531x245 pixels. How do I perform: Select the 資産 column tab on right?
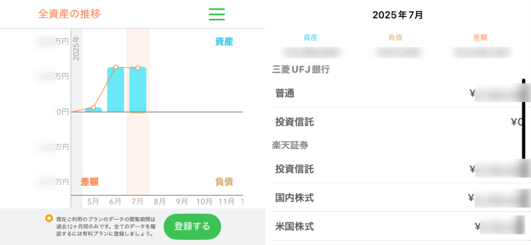tap(310, 38)
